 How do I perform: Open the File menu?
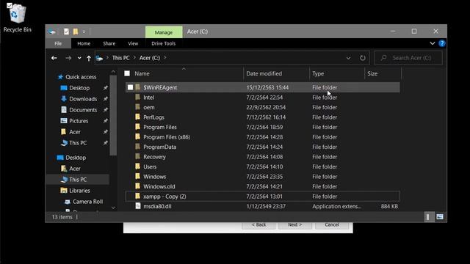(x=58, y=43)
